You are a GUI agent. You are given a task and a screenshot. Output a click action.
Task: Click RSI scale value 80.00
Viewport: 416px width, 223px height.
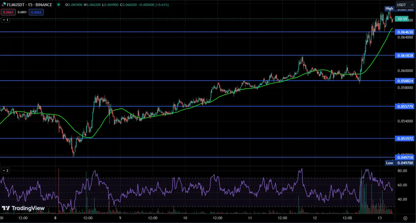pos(402,171)
